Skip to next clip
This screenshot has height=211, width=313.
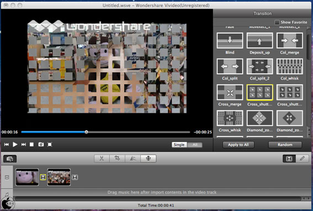[24, 144]
